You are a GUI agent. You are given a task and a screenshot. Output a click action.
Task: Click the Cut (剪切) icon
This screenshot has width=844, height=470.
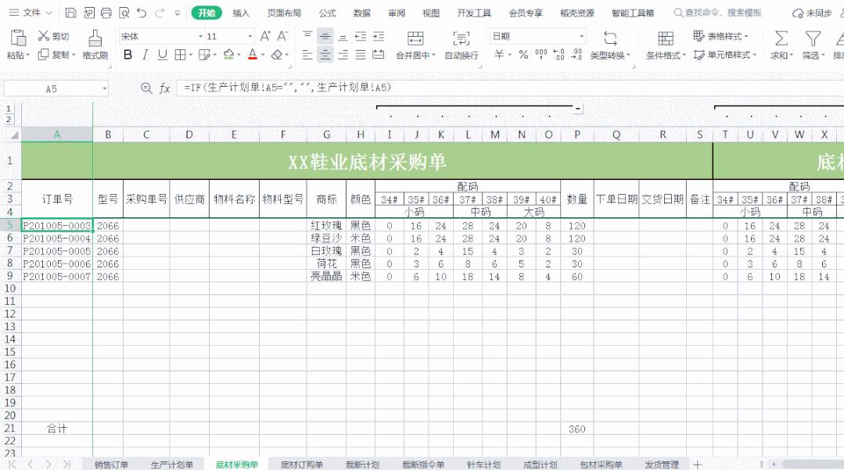tap(47, 34)
